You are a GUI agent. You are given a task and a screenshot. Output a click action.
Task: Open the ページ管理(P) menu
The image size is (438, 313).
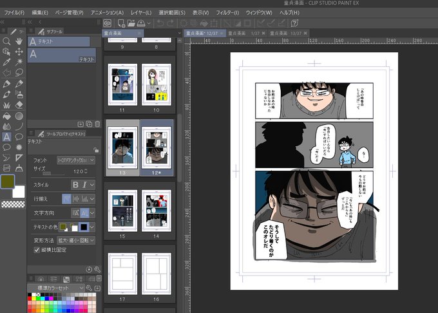click(x=69, y=13)
